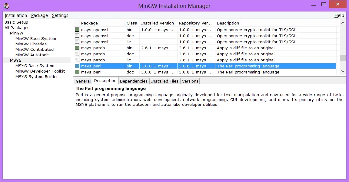Switch to the Description tab
Viewport: 349px width, 182px height.
[105, 81]
